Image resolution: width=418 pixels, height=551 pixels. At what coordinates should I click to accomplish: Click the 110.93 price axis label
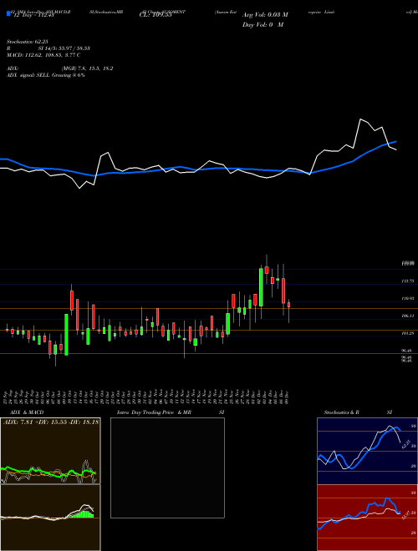pos(408,298)
